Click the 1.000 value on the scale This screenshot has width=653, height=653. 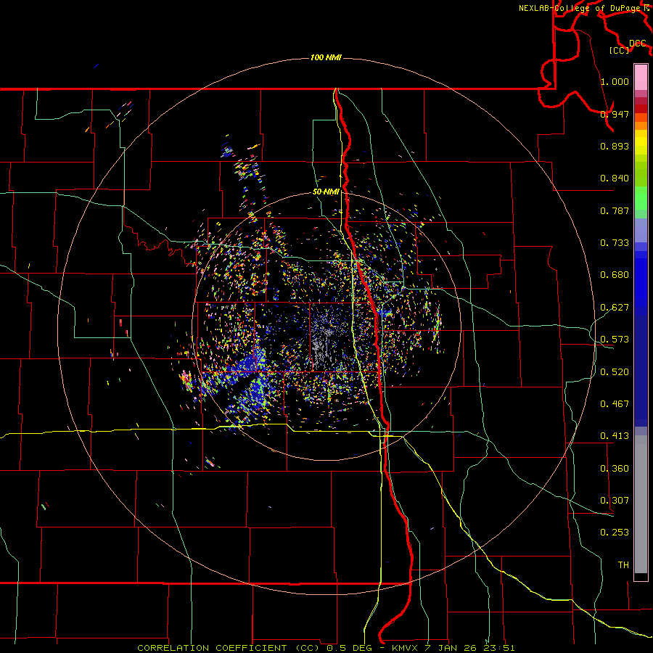click(615, 81)
